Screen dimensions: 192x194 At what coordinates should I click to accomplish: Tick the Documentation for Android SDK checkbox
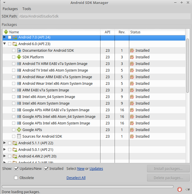[14, 51]
